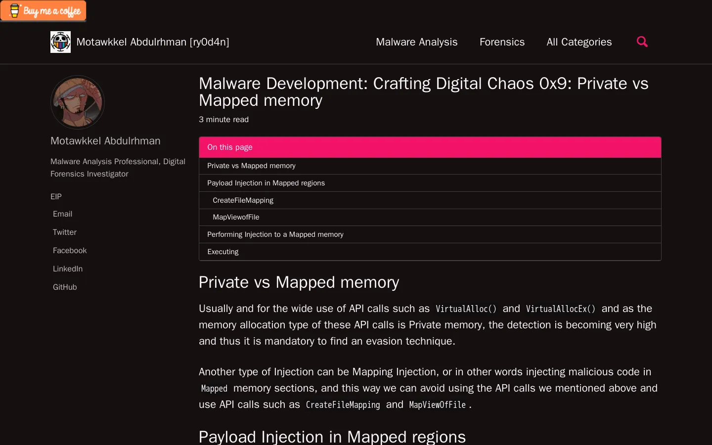Viewport: 712px width, 445px height.
Task: Go to site title Motawkkel Abdulrhman [ry0d4n]
Action: (x=152, y=42)
